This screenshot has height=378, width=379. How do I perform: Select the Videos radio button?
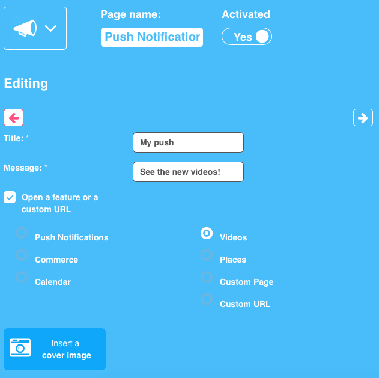(x=207, y=233)
